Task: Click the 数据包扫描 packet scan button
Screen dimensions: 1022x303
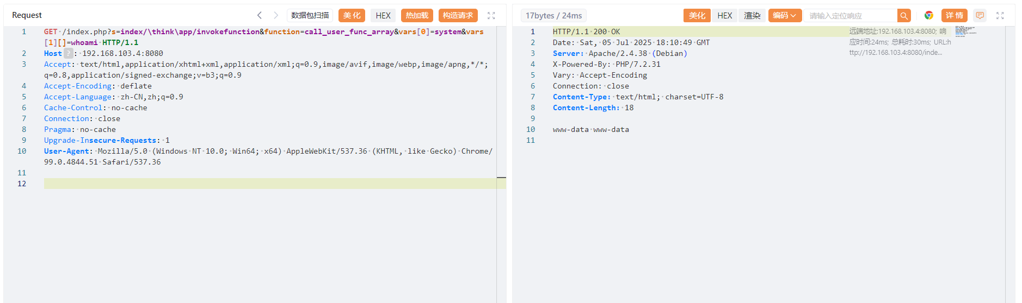Action: pos(310,15)
